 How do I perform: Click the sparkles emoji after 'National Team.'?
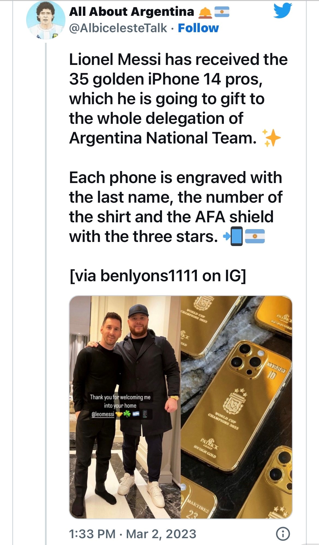271,138
